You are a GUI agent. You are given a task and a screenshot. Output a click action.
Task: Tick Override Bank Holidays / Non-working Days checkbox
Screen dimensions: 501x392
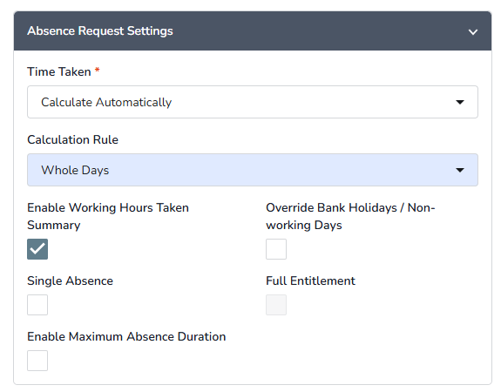(276, 249)
